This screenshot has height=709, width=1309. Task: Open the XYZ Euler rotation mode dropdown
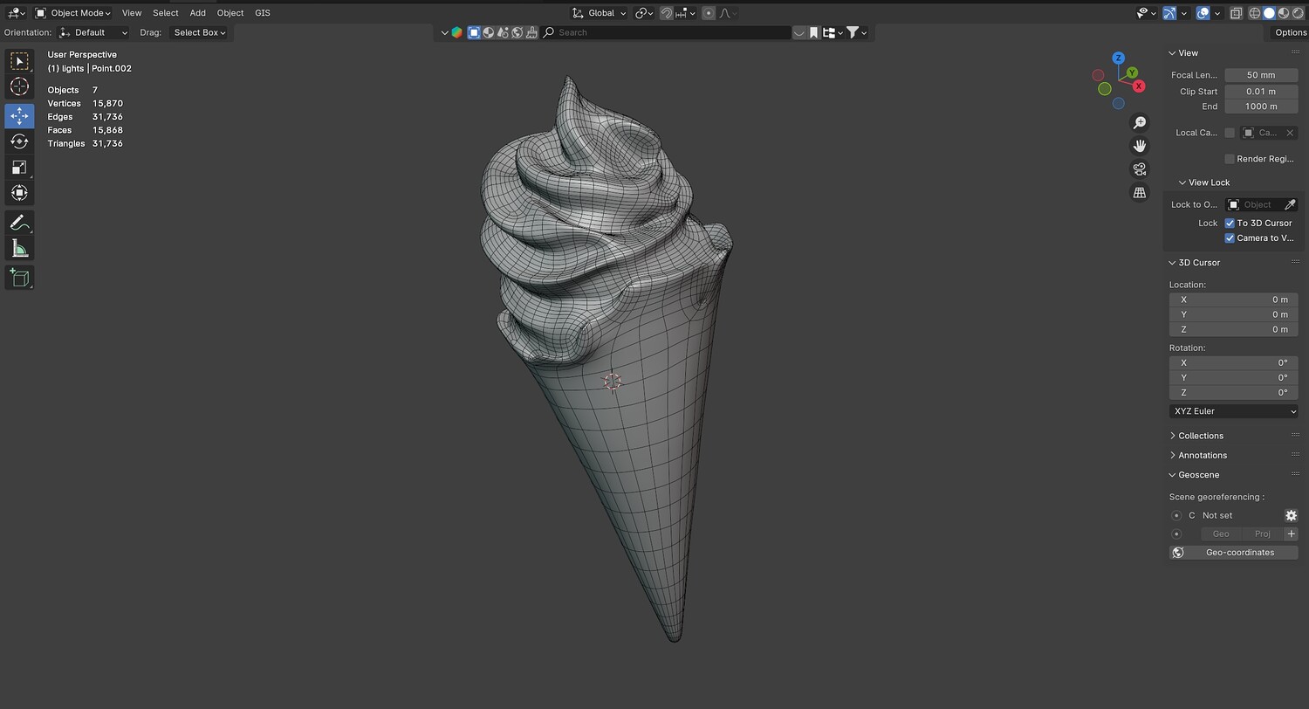coord(1233,411)
